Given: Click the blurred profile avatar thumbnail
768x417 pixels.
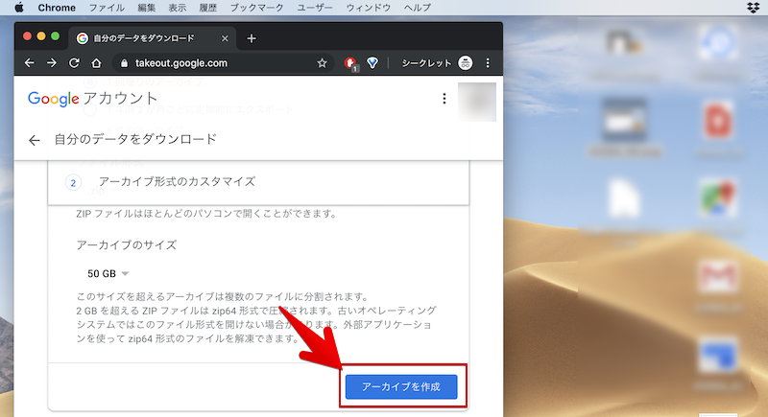Looking at the screenshot, I should [x=477, y=100].
